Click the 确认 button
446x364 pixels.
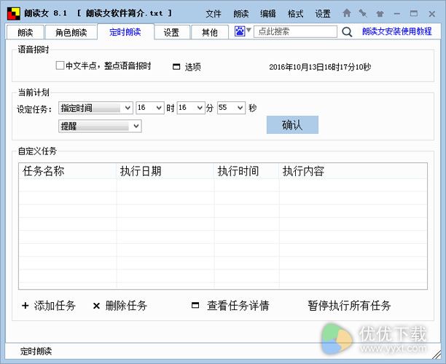pyautogui.click(x=292, y=124)
